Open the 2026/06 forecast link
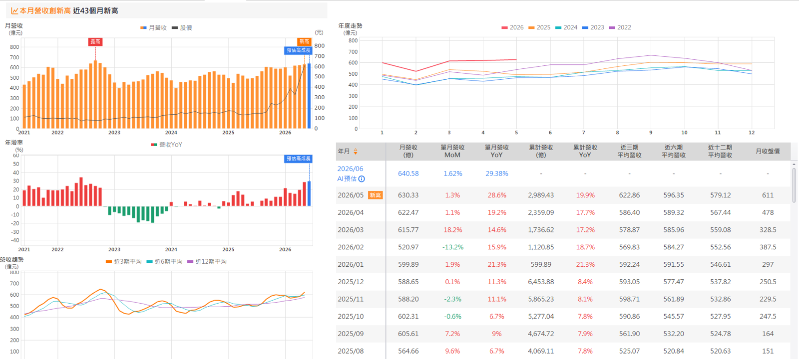This screenshot has height=359, width=799. click(350, 169)
